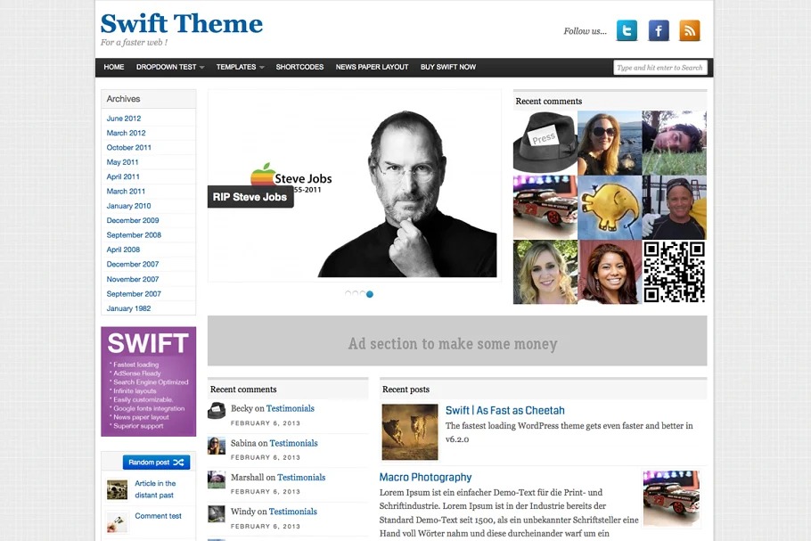This screenshot has height=541, width=811.
Task: Open the Swift As Fast as Cheetah post
Action: click(504, 410)
